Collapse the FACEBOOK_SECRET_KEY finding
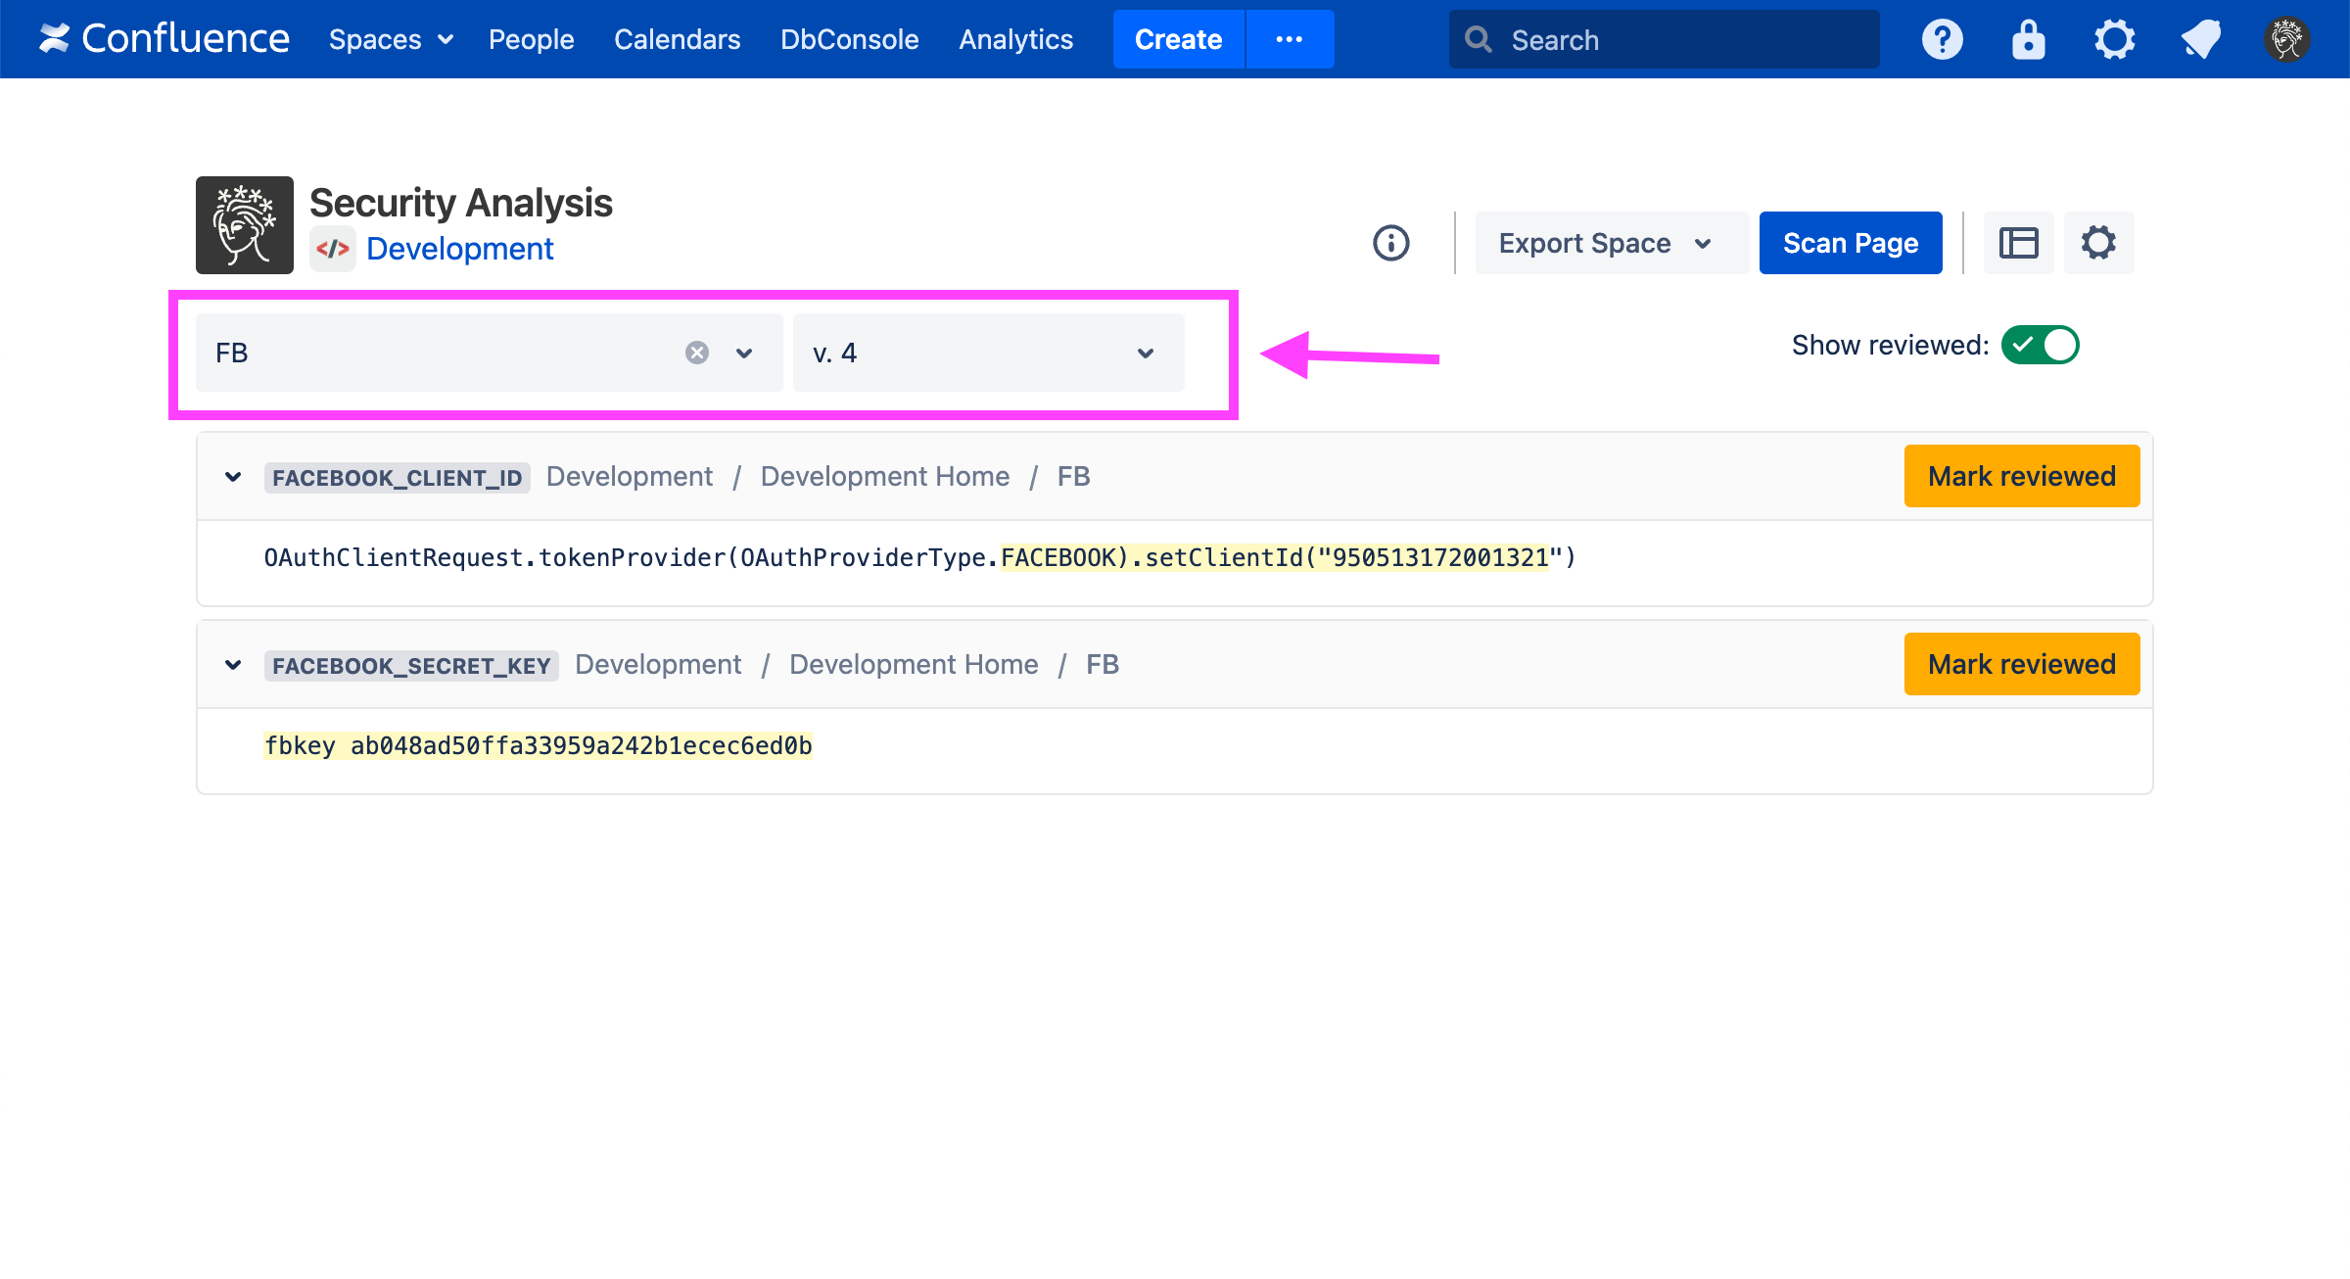 click(233, 665)
